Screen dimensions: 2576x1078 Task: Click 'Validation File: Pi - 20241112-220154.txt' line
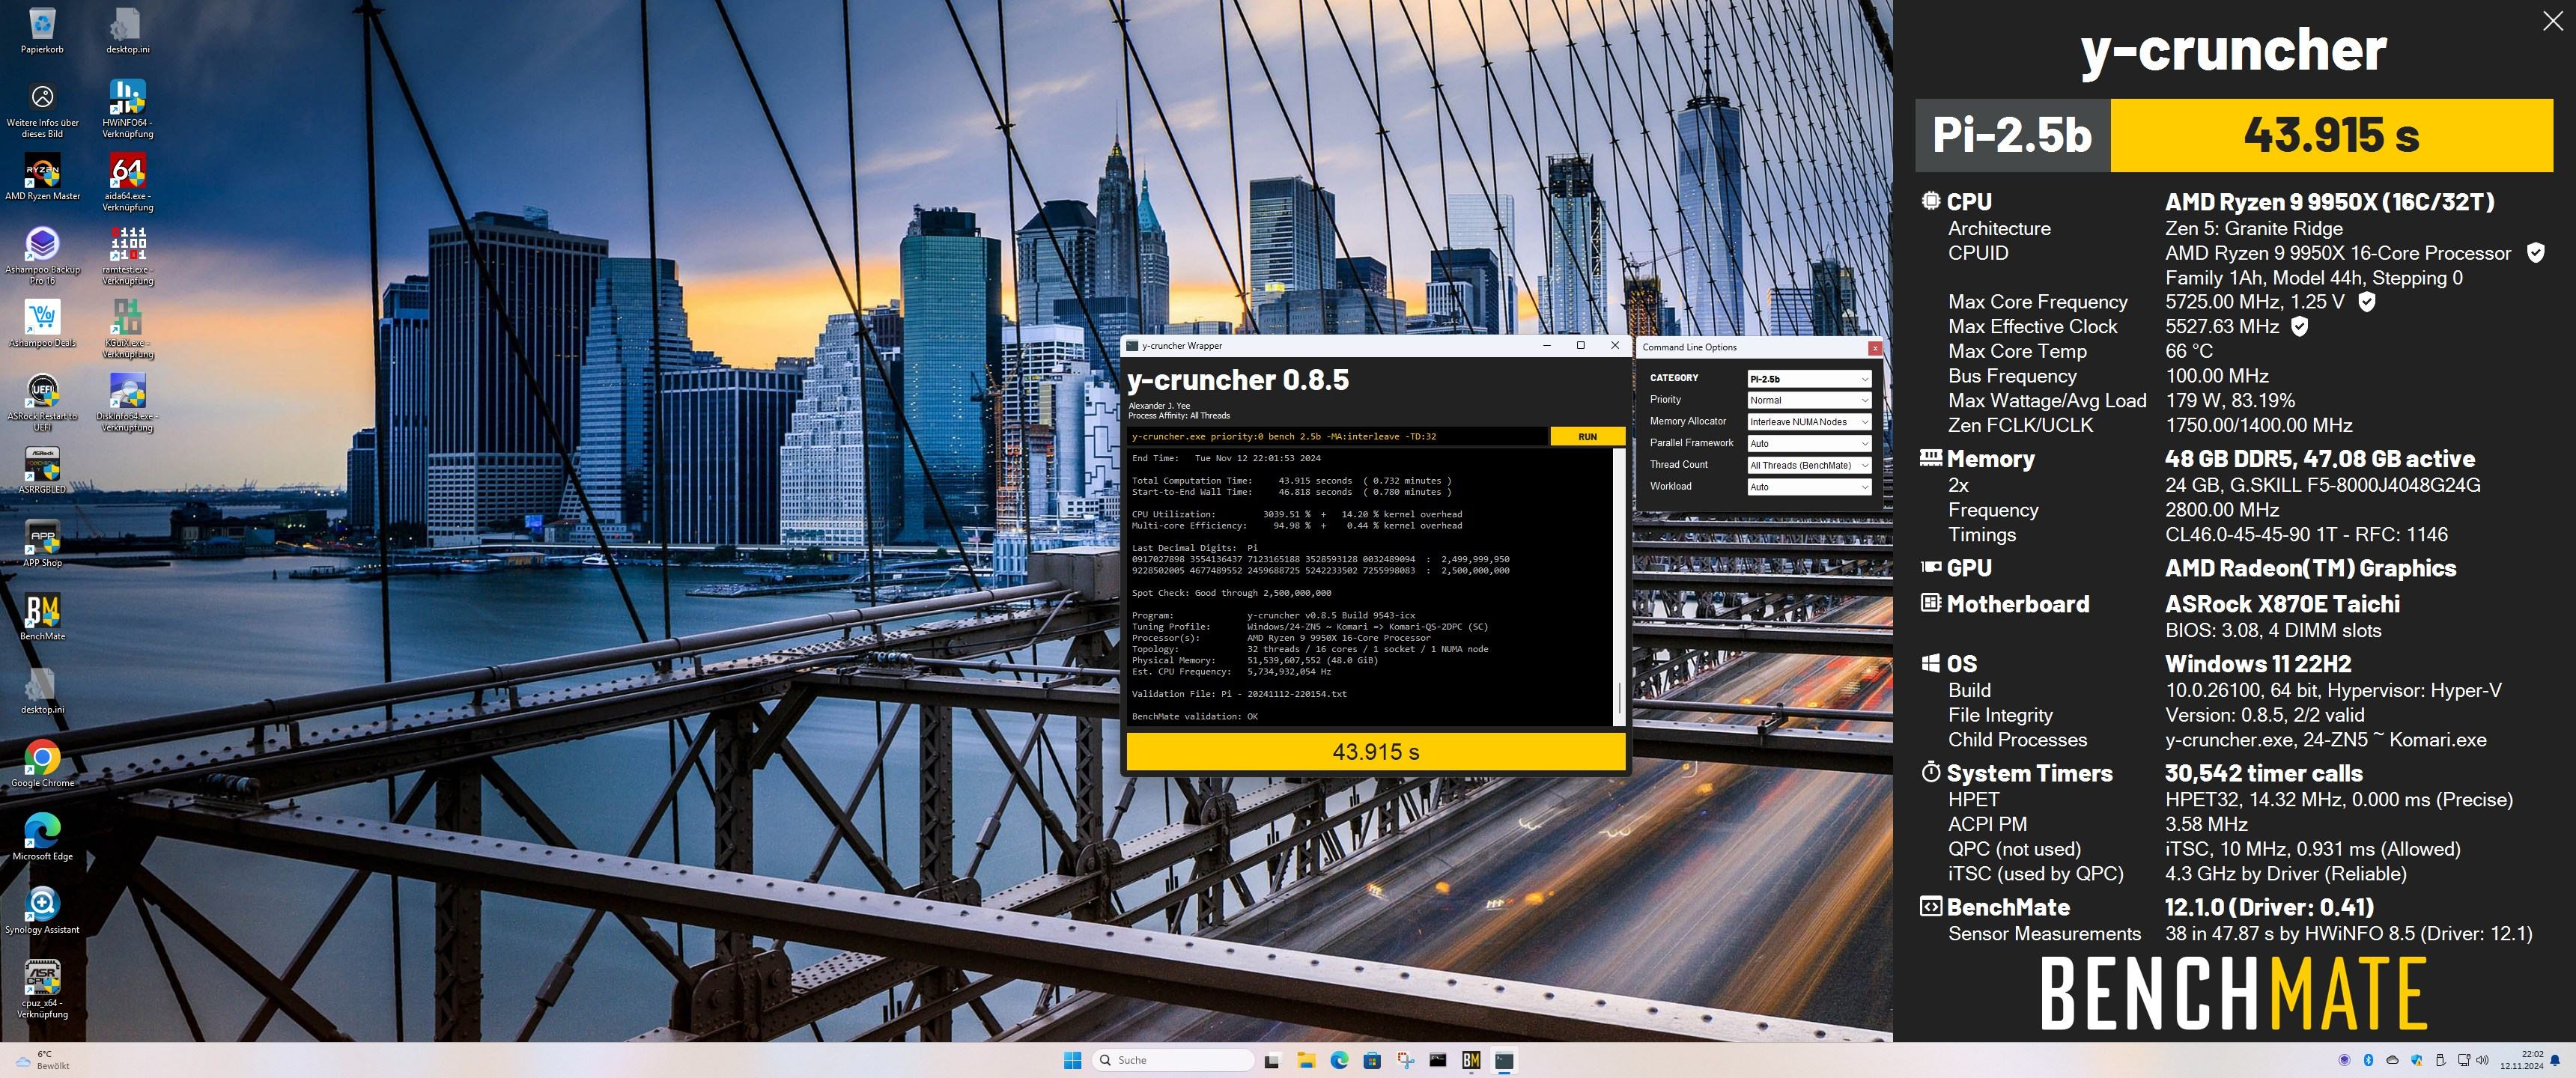click(1239, 694)
